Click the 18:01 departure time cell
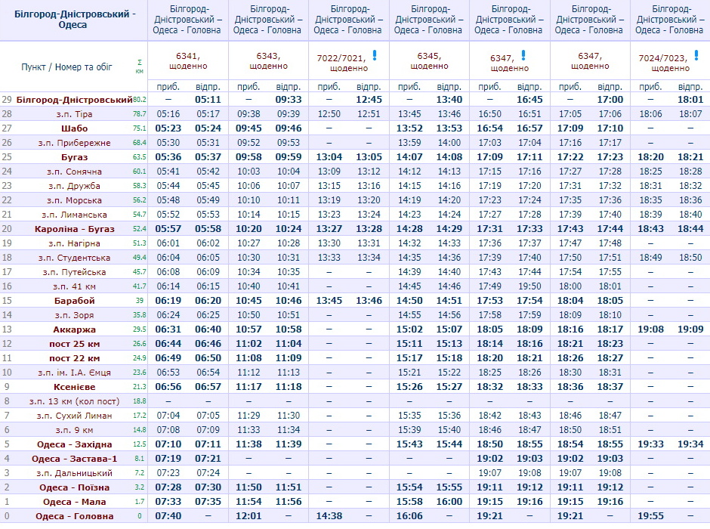The image size is (710, 529). [690, 100]
